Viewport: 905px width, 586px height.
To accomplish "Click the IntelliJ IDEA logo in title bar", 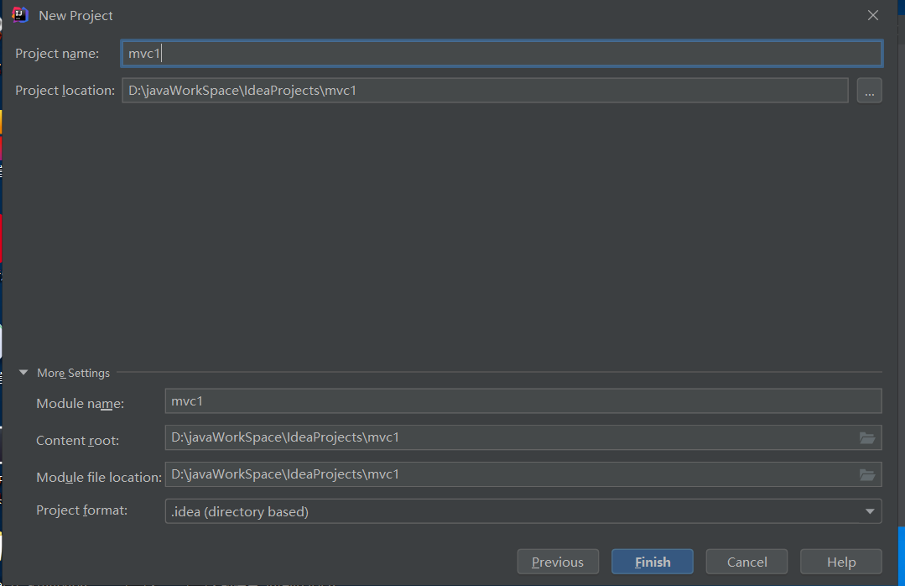I will click(x=19, y=15).
